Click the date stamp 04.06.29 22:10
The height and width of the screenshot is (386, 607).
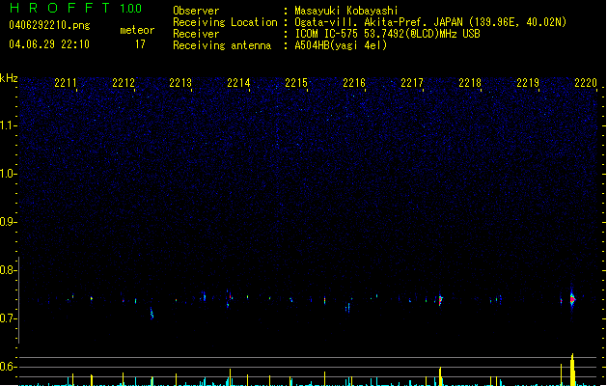tap(49, 44)
